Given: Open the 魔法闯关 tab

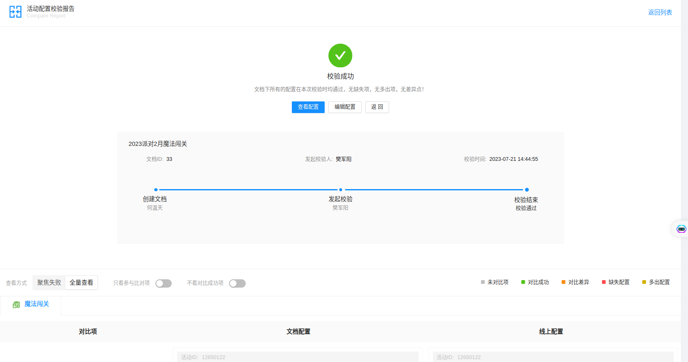Looking at the screenshot, I should coord(37,304).
